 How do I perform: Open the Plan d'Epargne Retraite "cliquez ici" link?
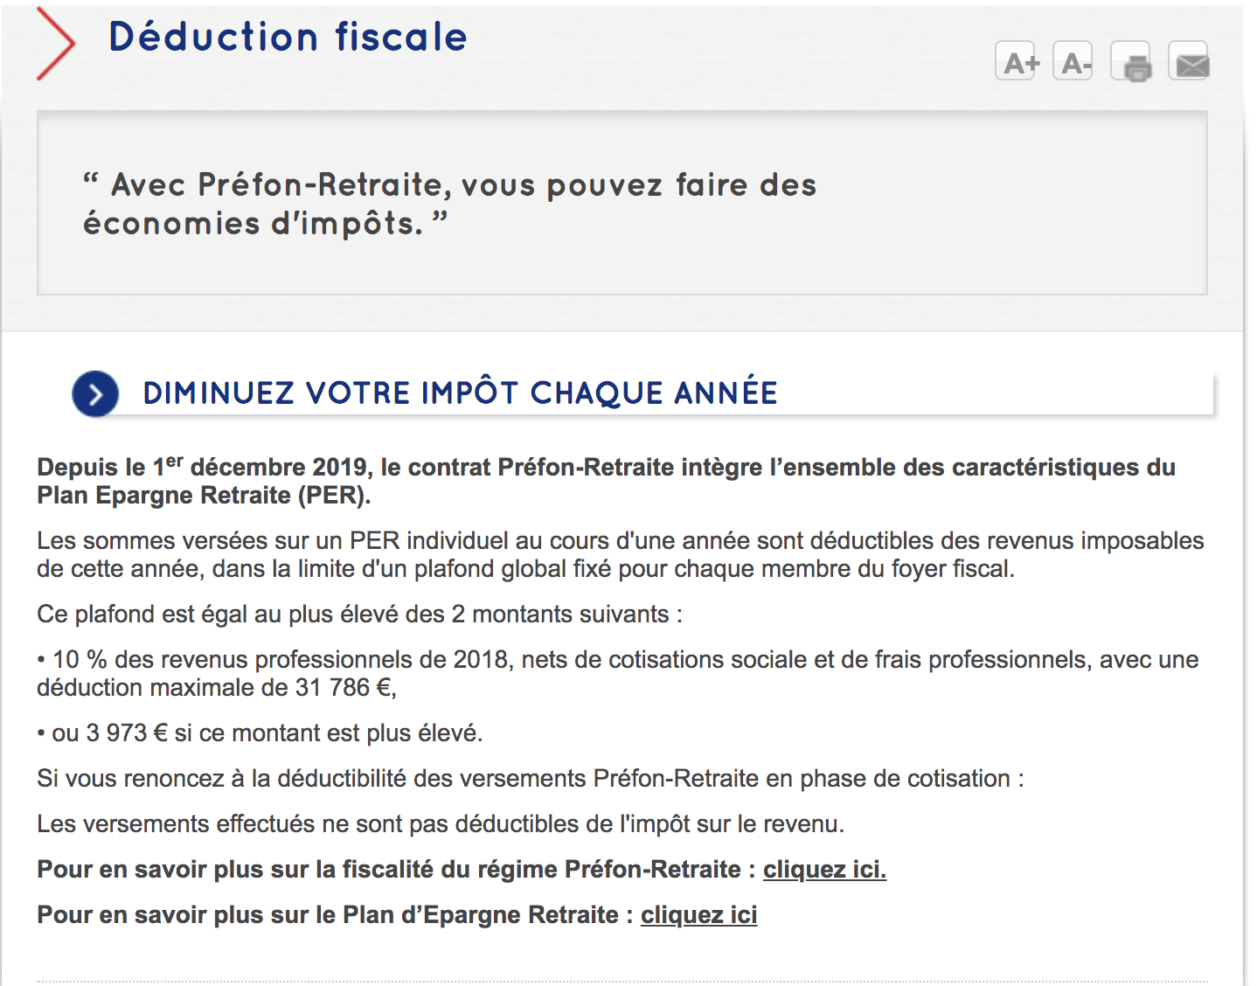698,915
